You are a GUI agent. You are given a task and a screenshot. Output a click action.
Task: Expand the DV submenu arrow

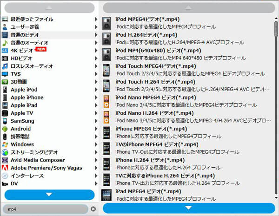point(96,183)
